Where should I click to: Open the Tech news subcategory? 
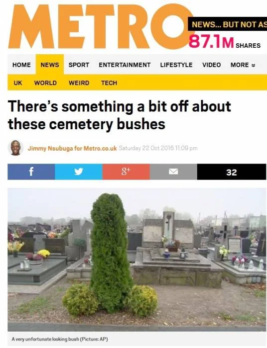[x=109, y=83]
